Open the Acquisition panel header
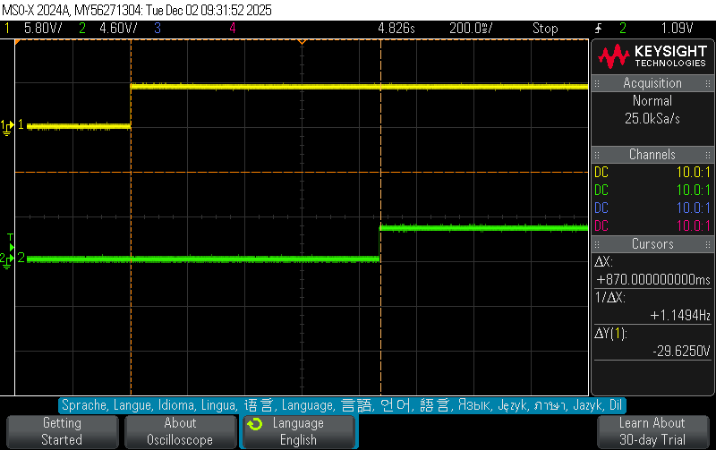The width and height of the screenshot is (716, 450). pos(652,83)
